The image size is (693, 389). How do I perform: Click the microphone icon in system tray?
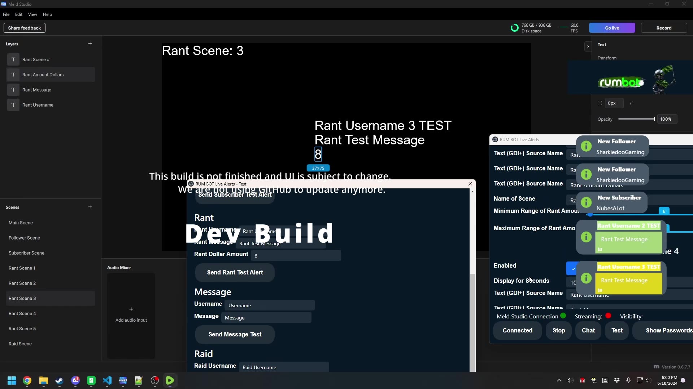[629, 381]
